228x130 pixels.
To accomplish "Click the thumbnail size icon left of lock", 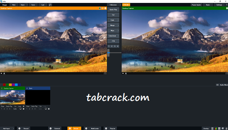I will 222,129.
